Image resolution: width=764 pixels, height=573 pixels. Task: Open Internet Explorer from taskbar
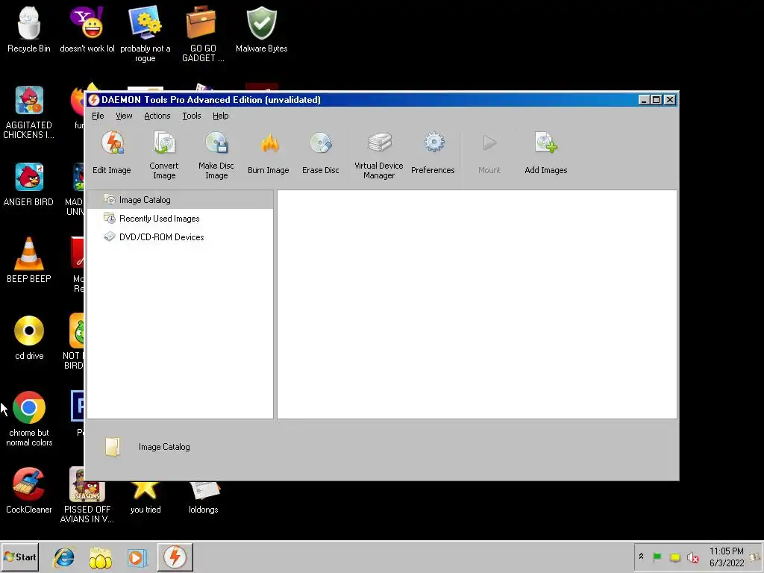(64, 557)
